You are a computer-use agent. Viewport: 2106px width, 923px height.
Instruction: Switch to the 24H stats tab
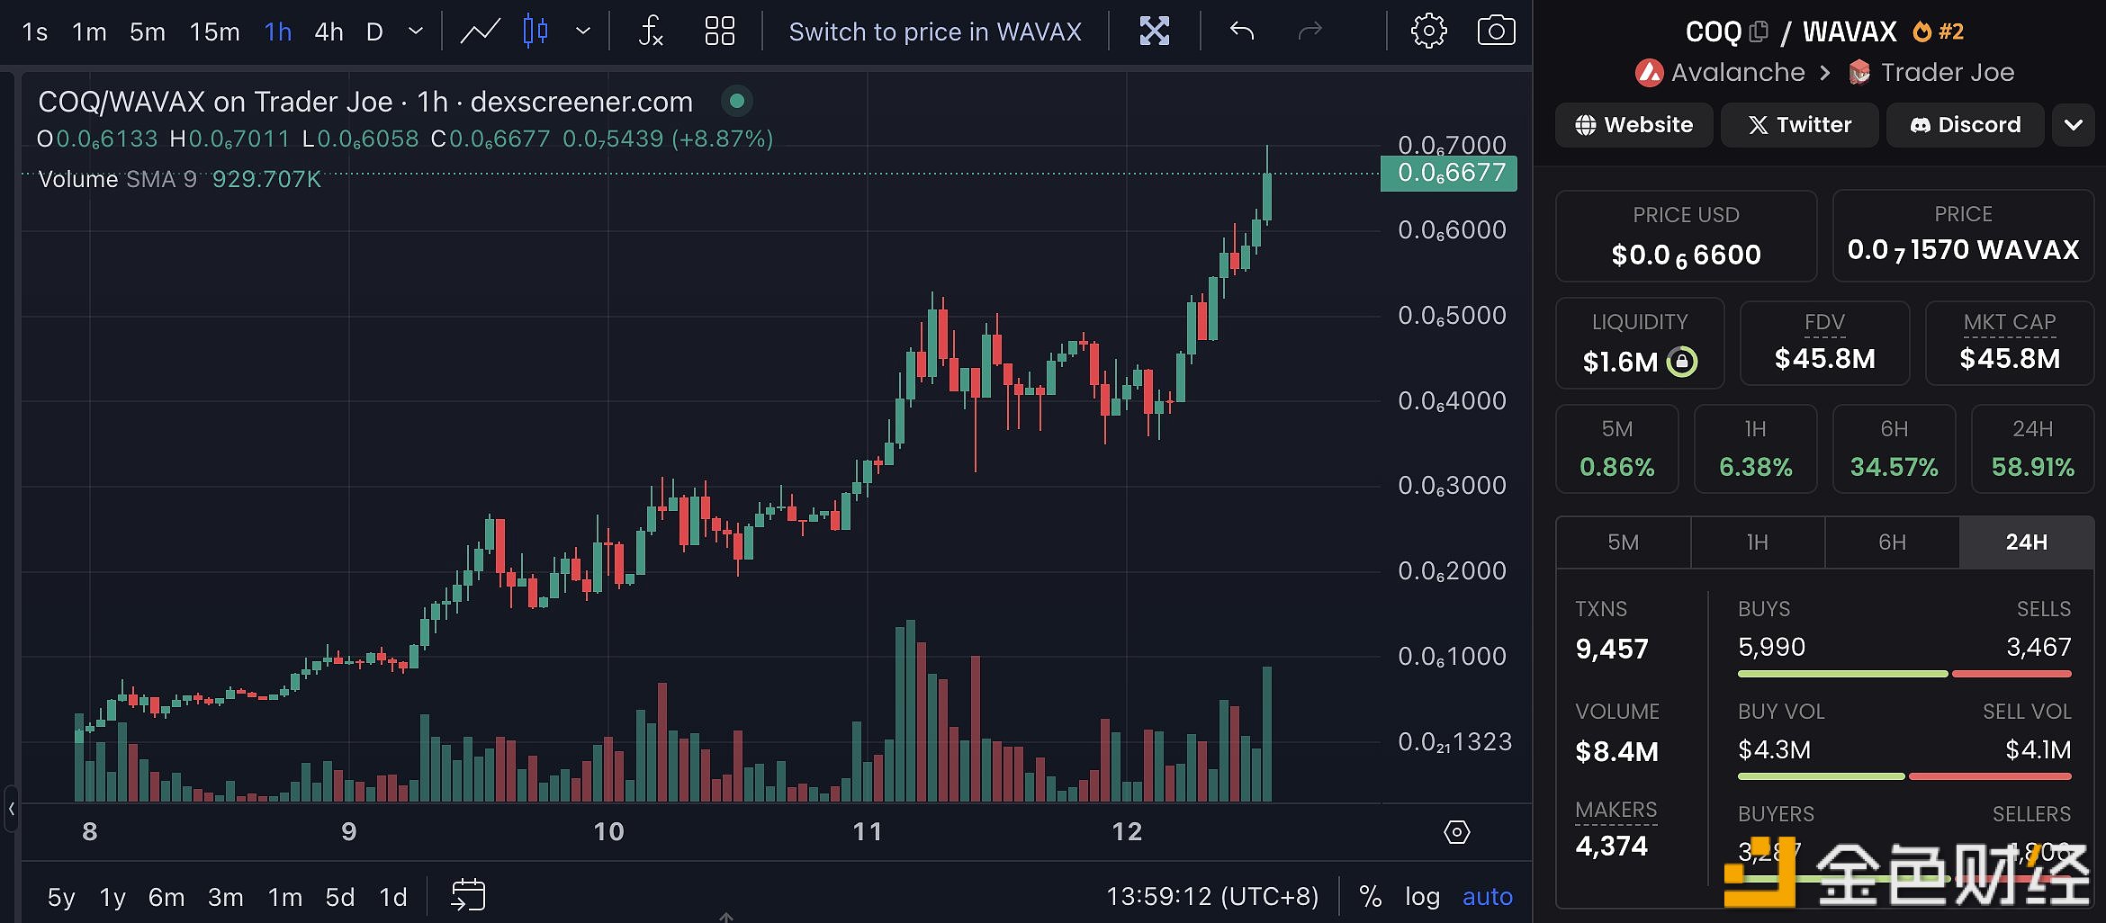click(2027, 542)
